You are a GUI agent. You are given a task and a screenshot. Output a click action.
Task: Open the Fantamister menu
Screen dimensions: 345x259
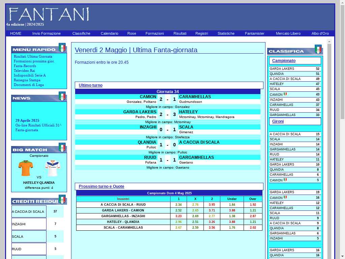pos(255,33)
